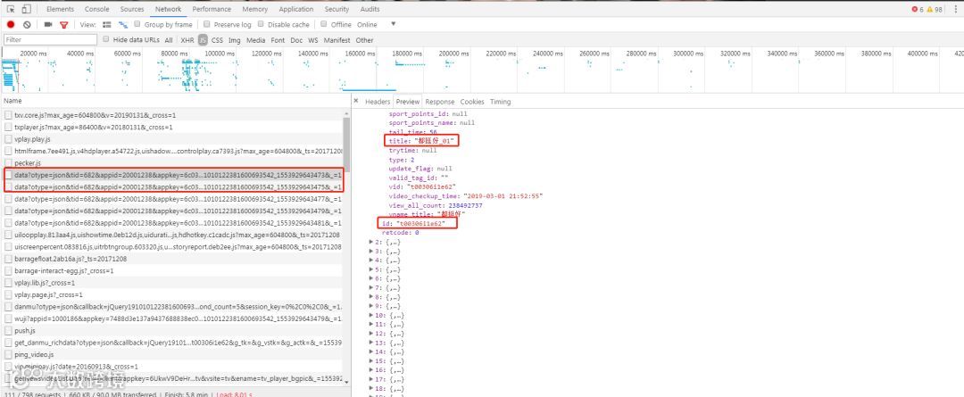964x397 pixels.
Task: Toggle the red filter funnel icon
Action: pos(64,25)
